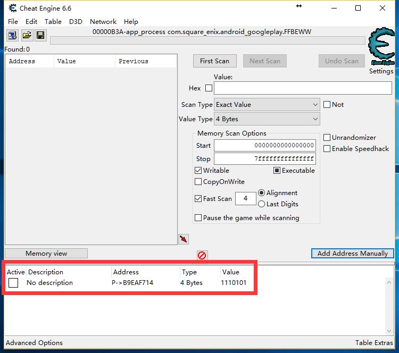This screenshot has height=353, width=399.
Task: Click the Cheat Engine title bar icon
Action: [11, 8]
